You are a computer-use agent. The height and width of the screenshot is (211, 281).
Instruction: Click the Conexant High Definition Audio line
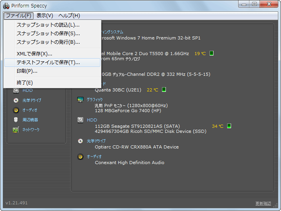[x=130, y=163]
